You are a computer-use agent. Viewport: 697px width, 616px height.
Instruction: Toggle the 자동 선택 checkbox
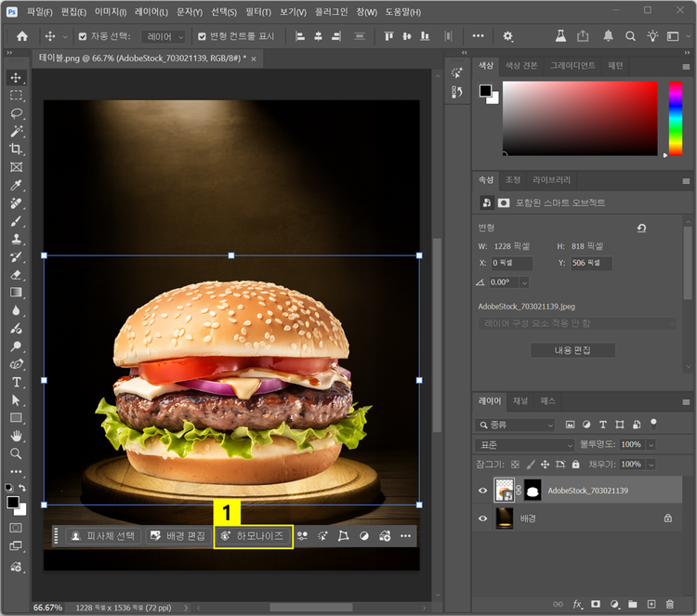[x=83, y=36]
